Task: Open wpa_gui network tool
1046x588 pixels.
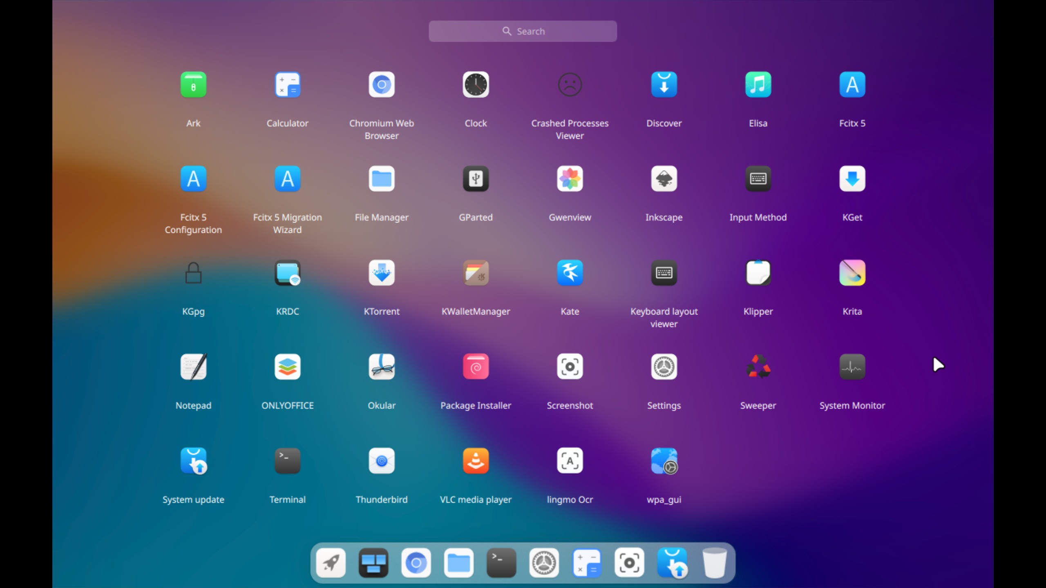Action: (x=664, y=461)
